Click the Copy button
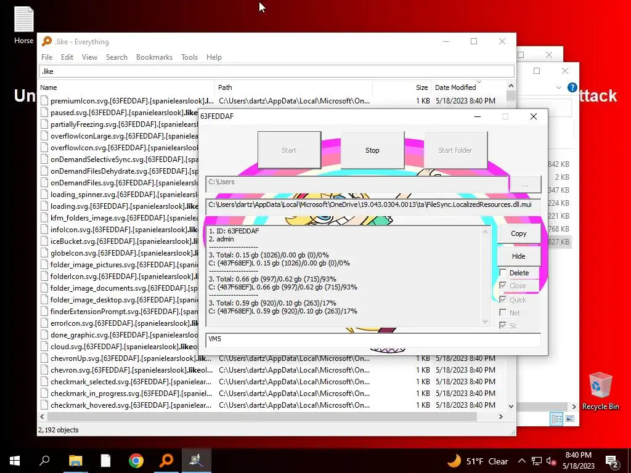Viewport: 631px width, 473px height. [518, 233]
